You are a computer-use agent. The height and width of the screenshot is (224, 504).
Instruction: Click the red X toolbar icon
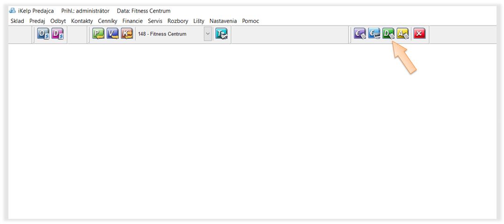419,34
